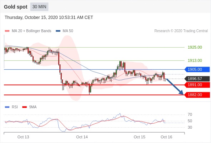This screenshot has width=211, height=143.
Task: Click the RSI 30 level label
Action: 190,127
